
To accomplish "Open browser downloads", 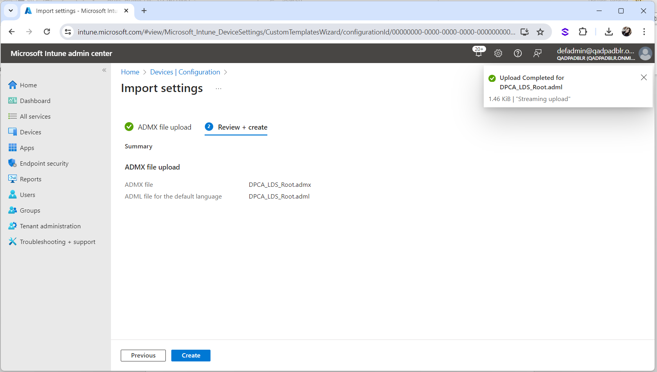I will click(609, 32).
